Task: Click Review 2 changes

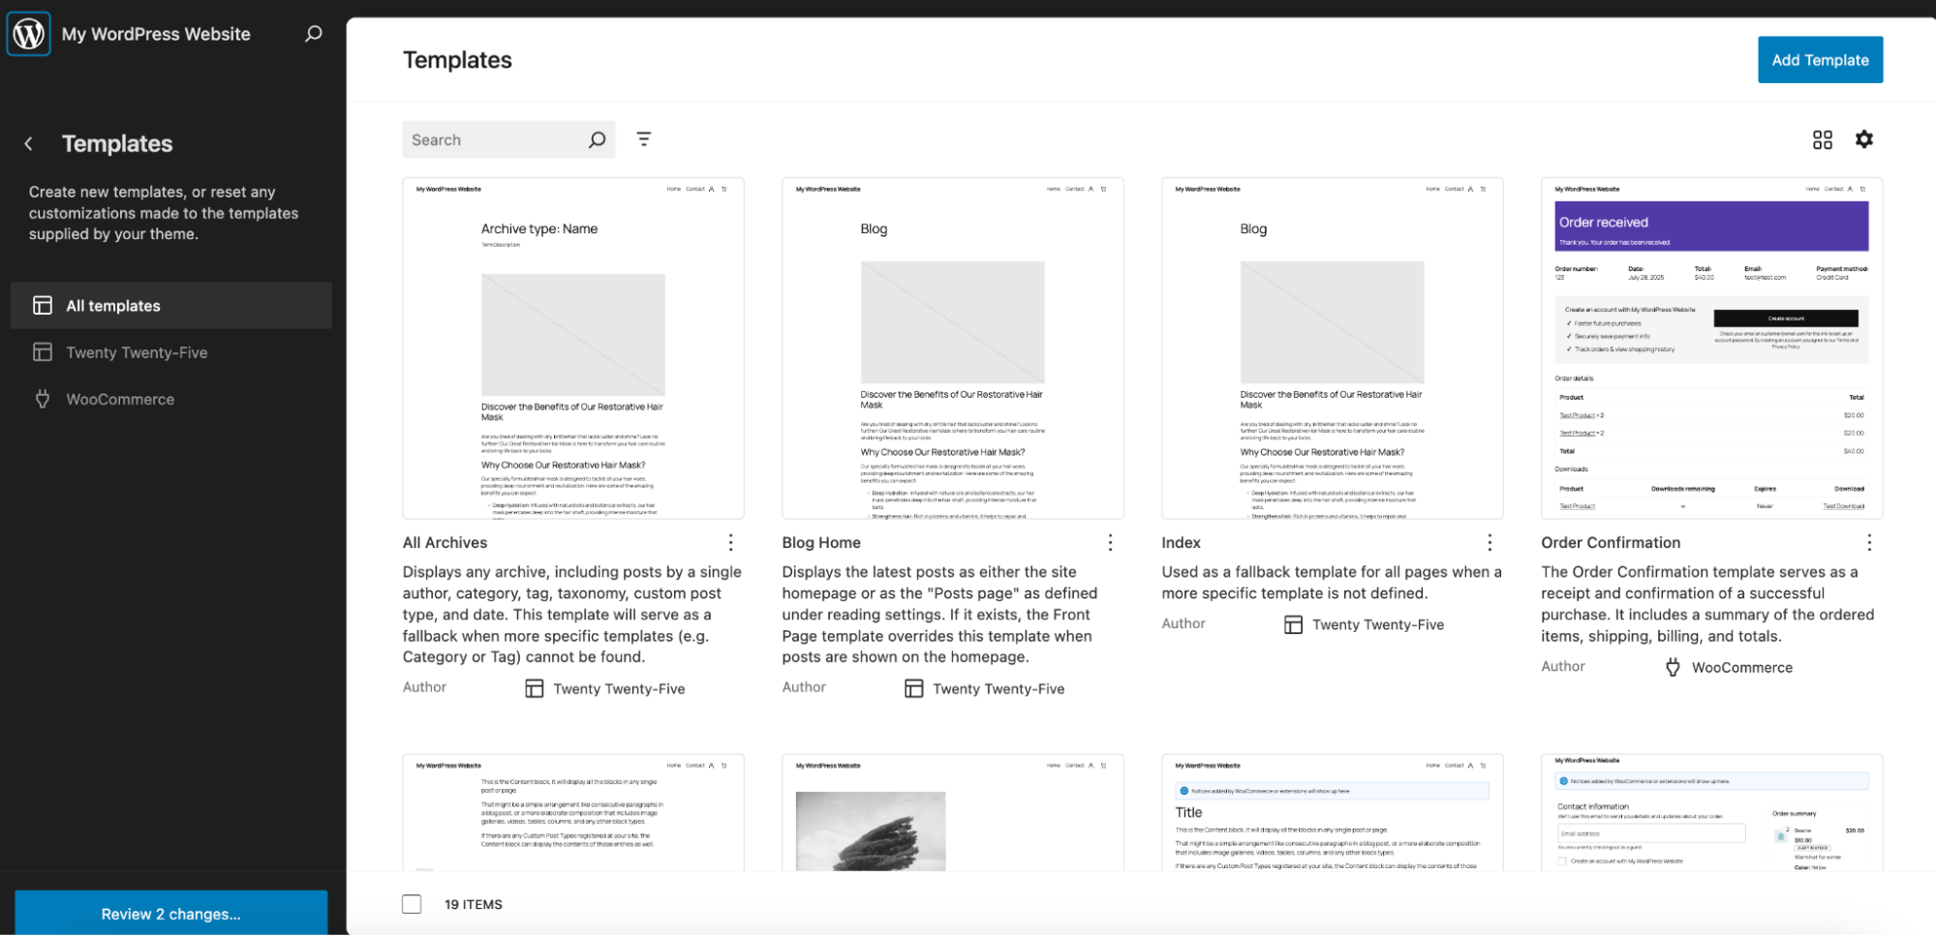Action: click(171, 913)
